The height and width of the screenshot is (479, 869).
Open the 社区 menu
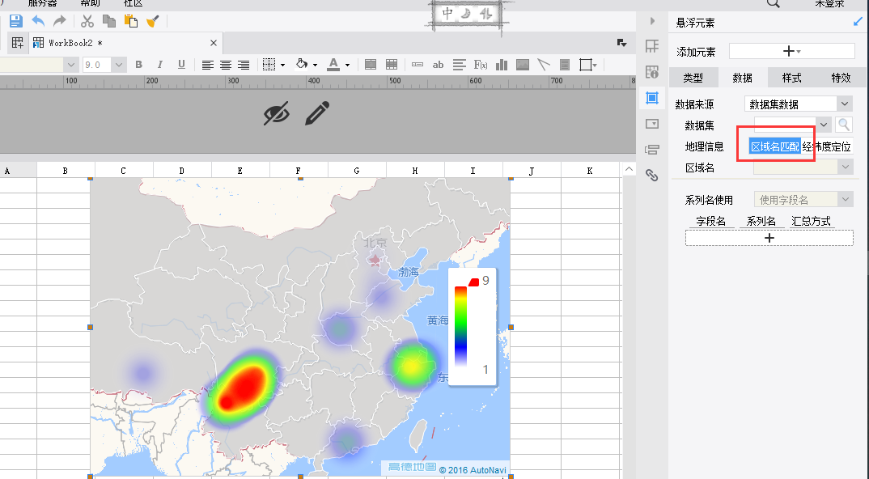coord(133,2)
